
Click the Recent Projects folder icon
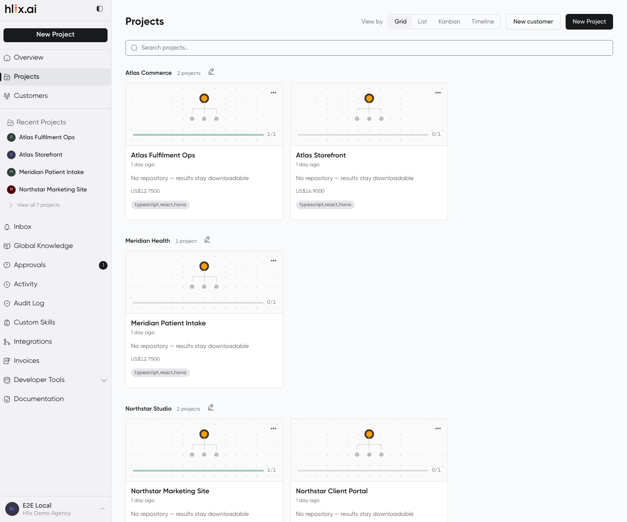(x=10, y=123)
